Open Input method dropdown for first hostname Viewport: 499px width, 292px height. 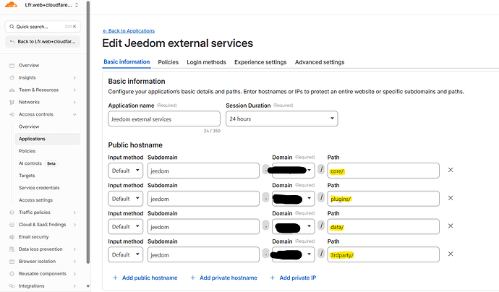(125, 171)
